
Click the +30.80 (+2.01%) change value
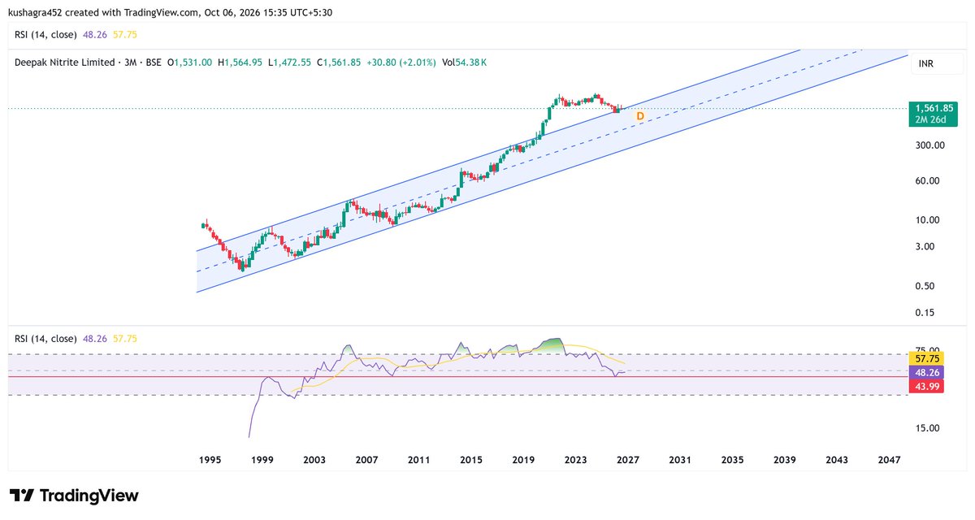tap(402, 63)
